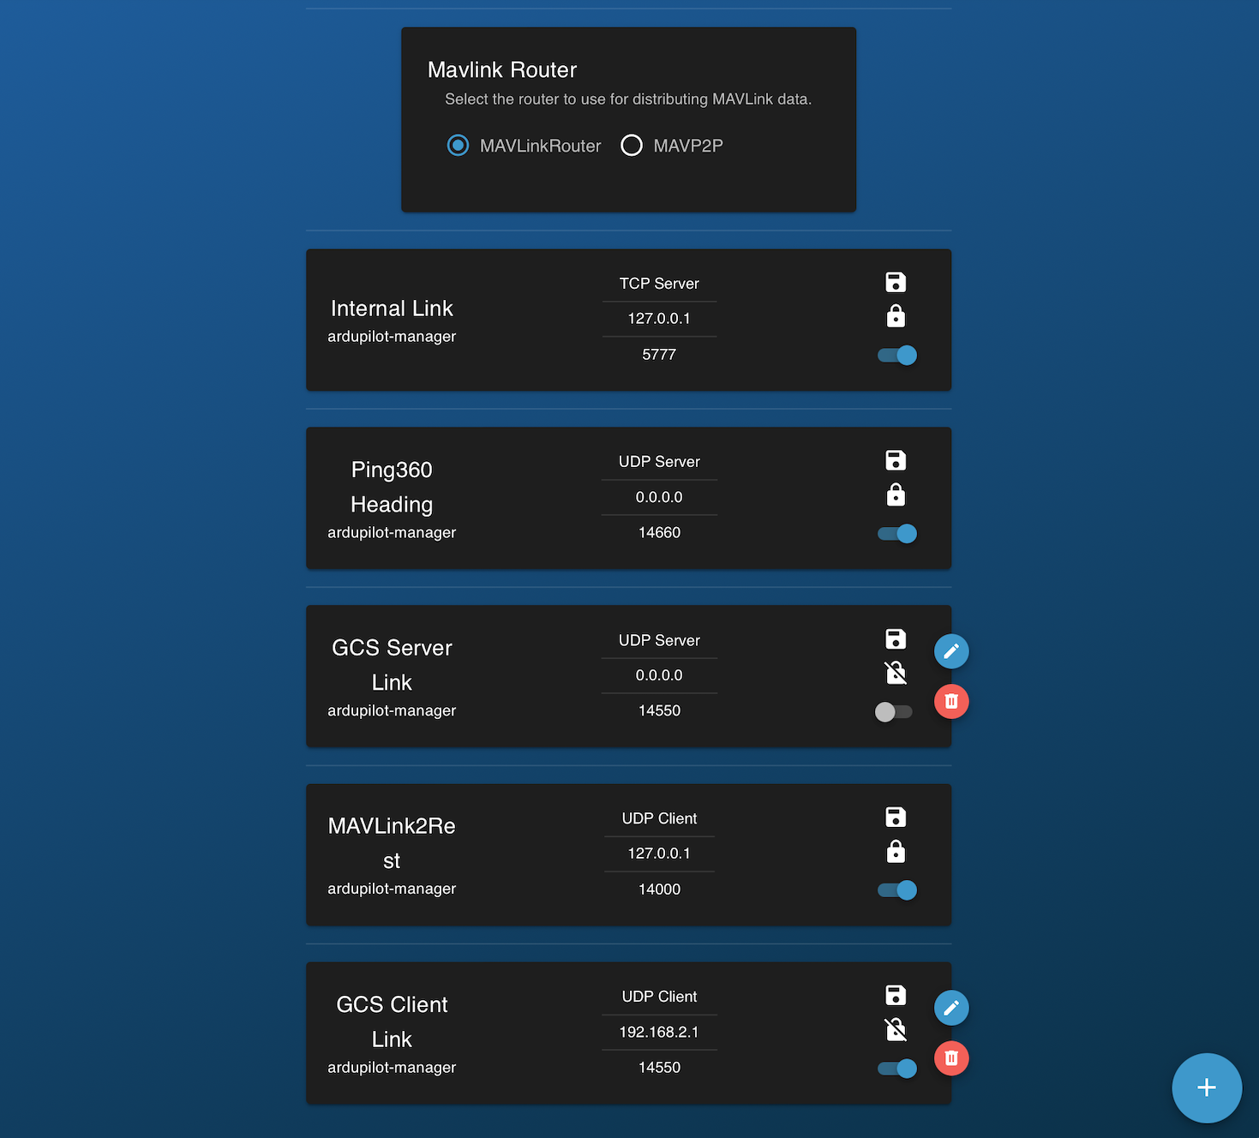The width and height of the screenshot is (1259, 1138).
Task: Click the 127.0.0.1 field of Internal Link
Action: [659, 318]
